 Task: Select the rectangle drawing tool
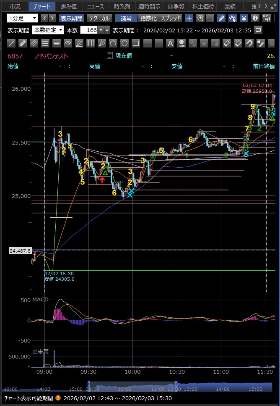pyautogui.click(x=136, y=43)
